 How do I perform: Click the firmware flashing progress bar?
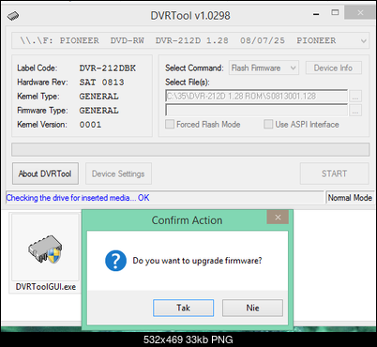click(190, 149)
